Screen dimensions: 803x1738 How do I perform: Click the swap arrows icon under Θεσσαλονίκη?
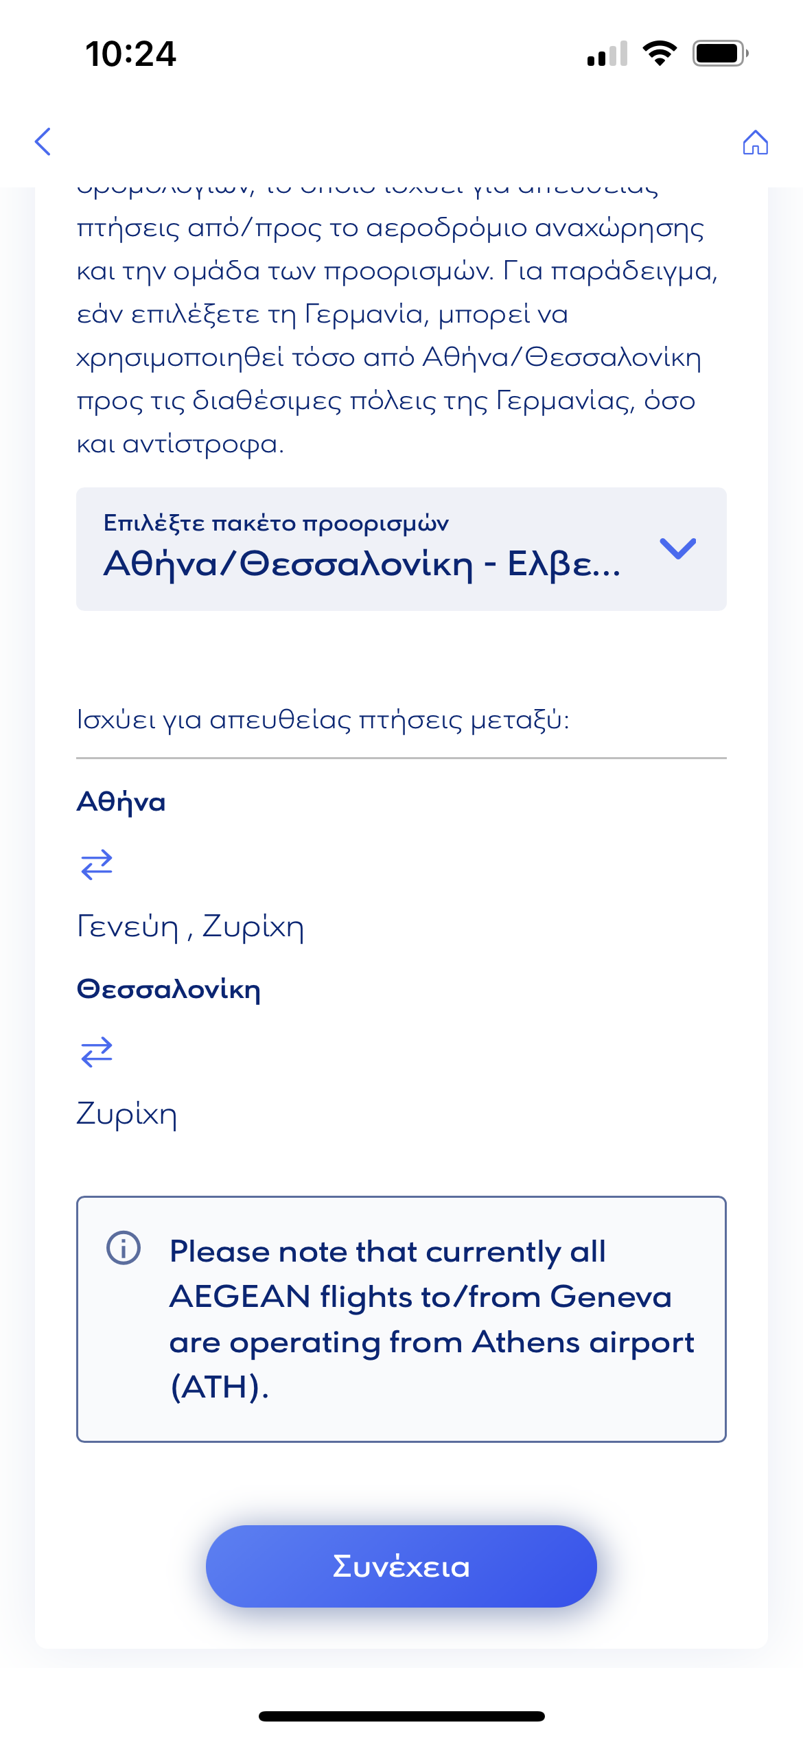click(97, 1051)
